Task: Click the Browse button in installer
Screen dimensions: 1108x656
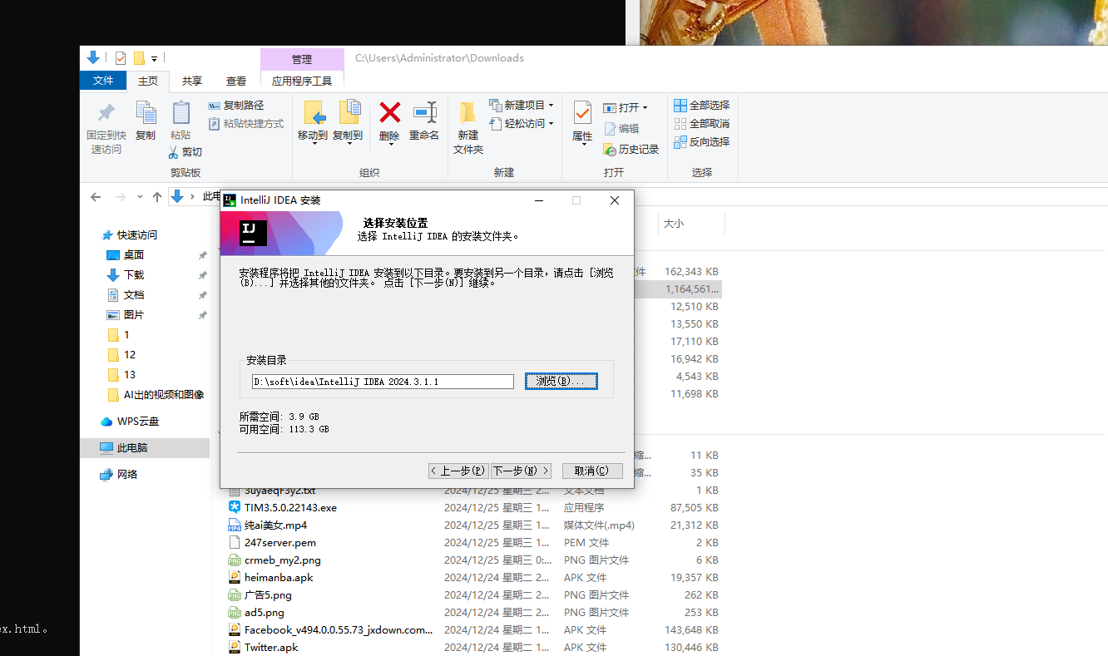Action: coord(561,381)
